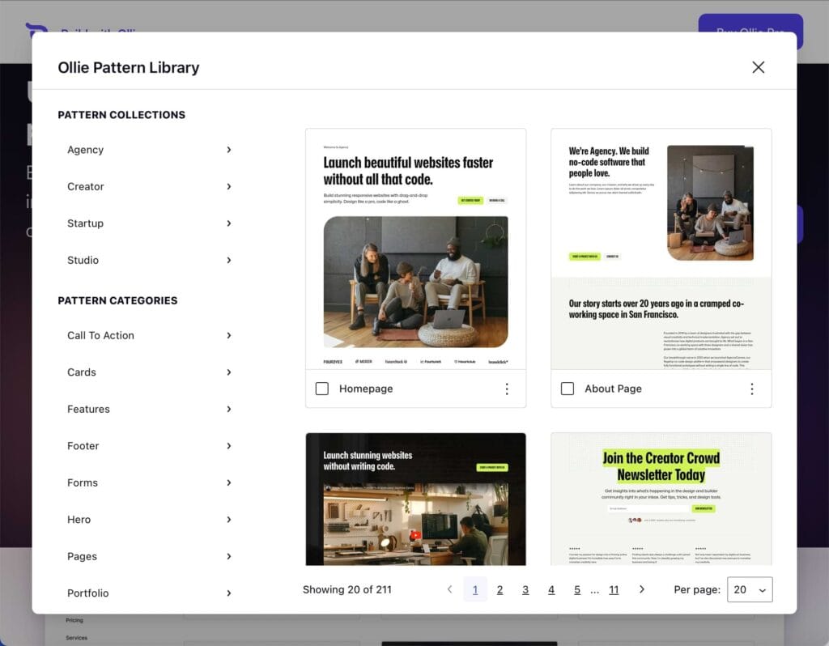Screen dimensions: 829x646
Task: Click the arrow beside Cards category
Action: click(x=229, y=372)
